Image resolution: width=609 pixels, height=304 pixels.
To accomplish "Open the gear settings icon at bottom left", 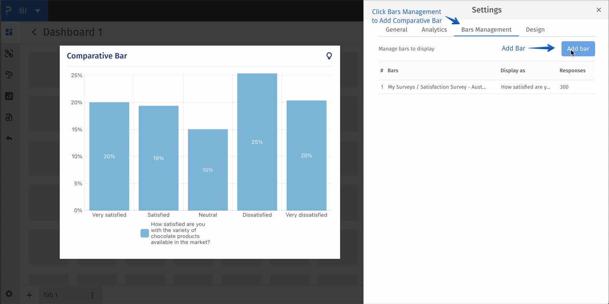I will tap(9, 294).
